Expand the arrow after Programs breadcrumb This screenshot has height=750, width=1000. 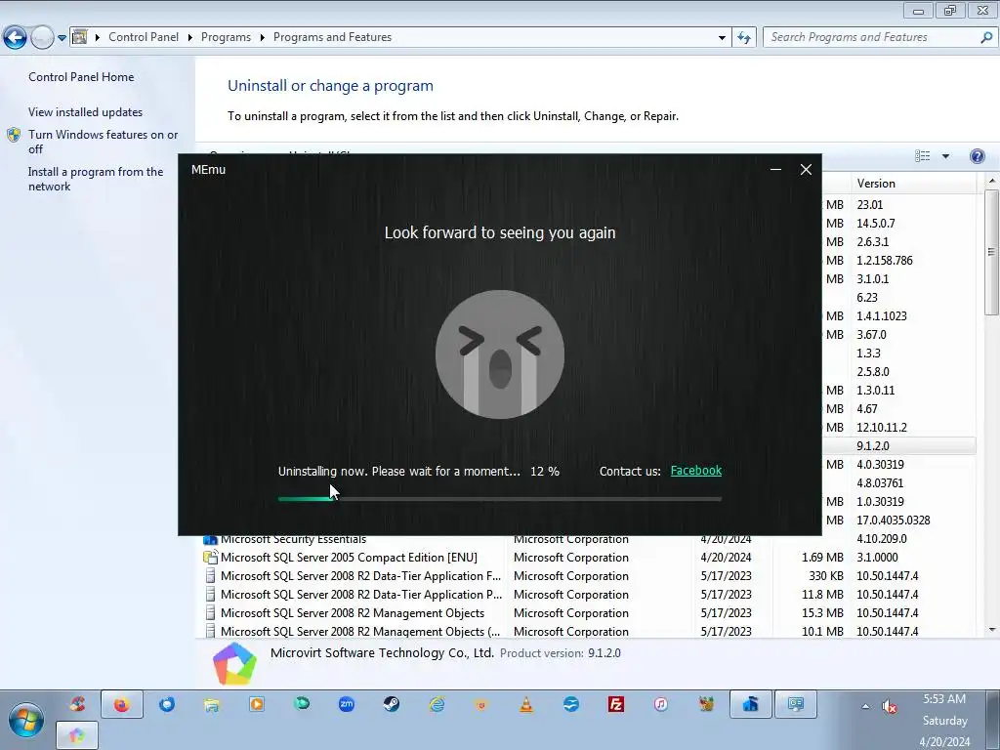click(x=262, y=38)
